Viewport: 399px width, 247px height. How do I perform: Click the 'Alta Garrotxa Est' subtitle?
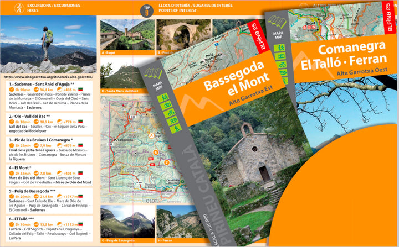[251, 96]
